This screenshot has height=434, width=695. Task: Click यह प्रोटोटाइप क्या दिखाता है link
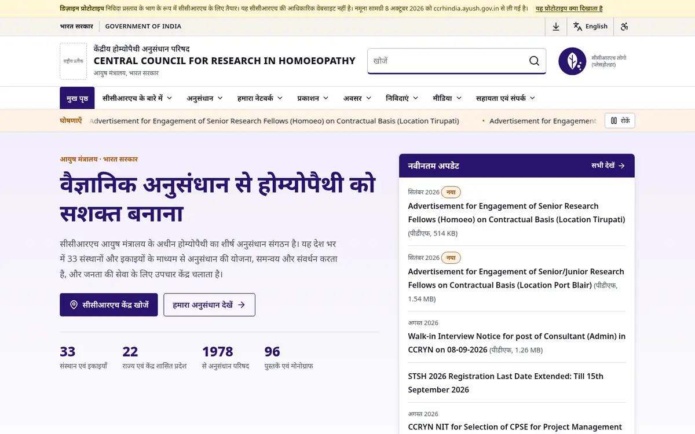coord(569,9)
